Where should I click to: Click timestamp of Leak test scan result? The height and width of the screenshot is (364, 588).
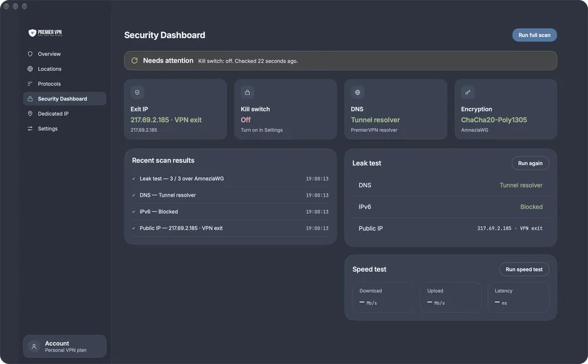pyautogui.click(x=317, y=179)
